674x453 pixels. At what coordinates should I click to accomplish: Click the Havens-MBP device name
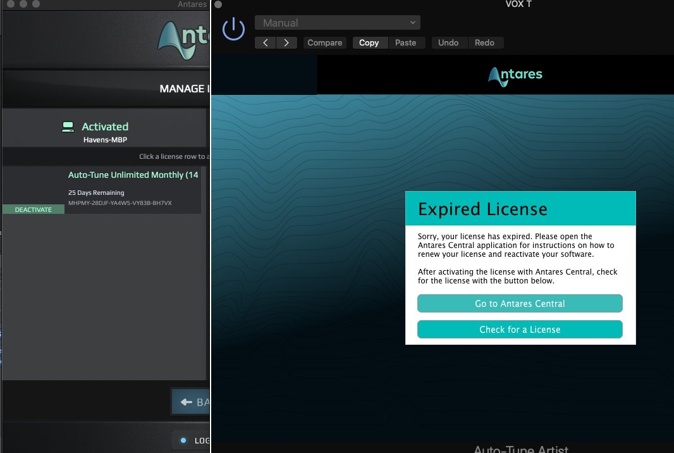tap(105, 140)
